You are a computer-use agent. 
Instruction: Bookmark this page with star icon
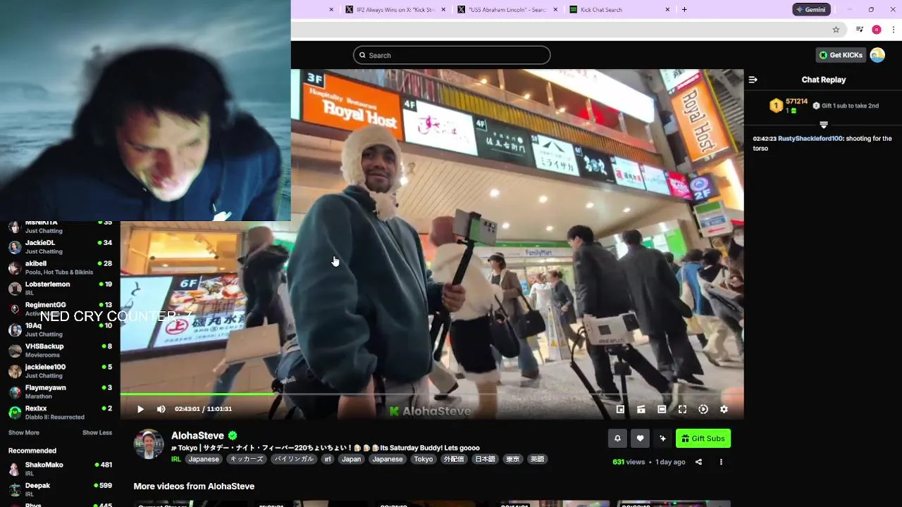[836, 30]
